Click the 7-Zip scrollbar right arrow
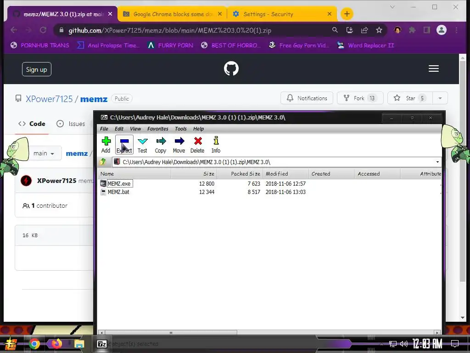Screen dimensions: 470x353 (437, 333)
